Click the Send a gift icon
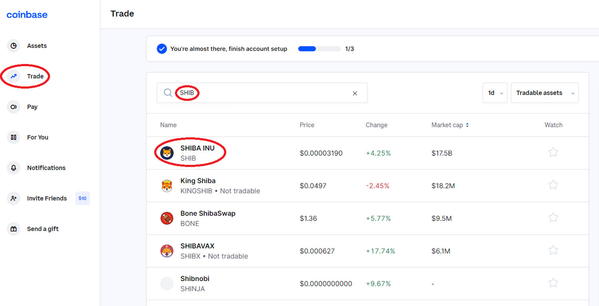The width and height of the screenshot is (599, 306). coord(14,229)
